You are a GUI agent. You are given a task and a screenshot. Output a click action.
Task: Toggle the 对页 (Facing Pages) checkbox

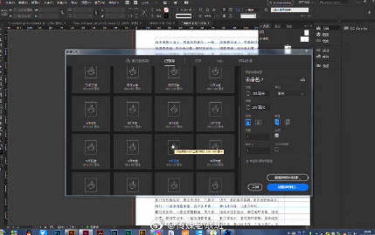point(277,135)
